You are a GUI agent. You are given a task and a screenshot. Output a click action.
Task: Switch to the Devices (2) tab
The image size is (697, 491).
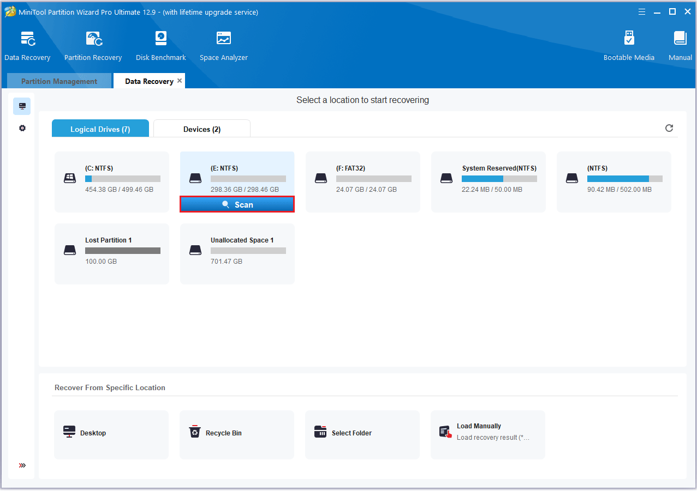202,129
